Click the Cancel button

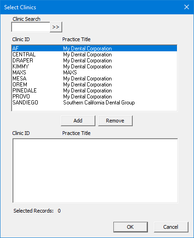point(171,227)
